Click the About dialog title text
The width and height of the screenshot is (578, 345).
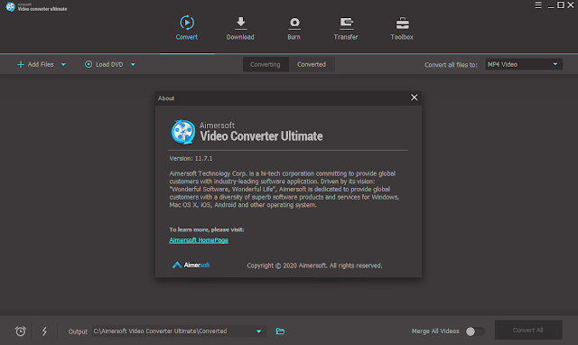point(166,98)
